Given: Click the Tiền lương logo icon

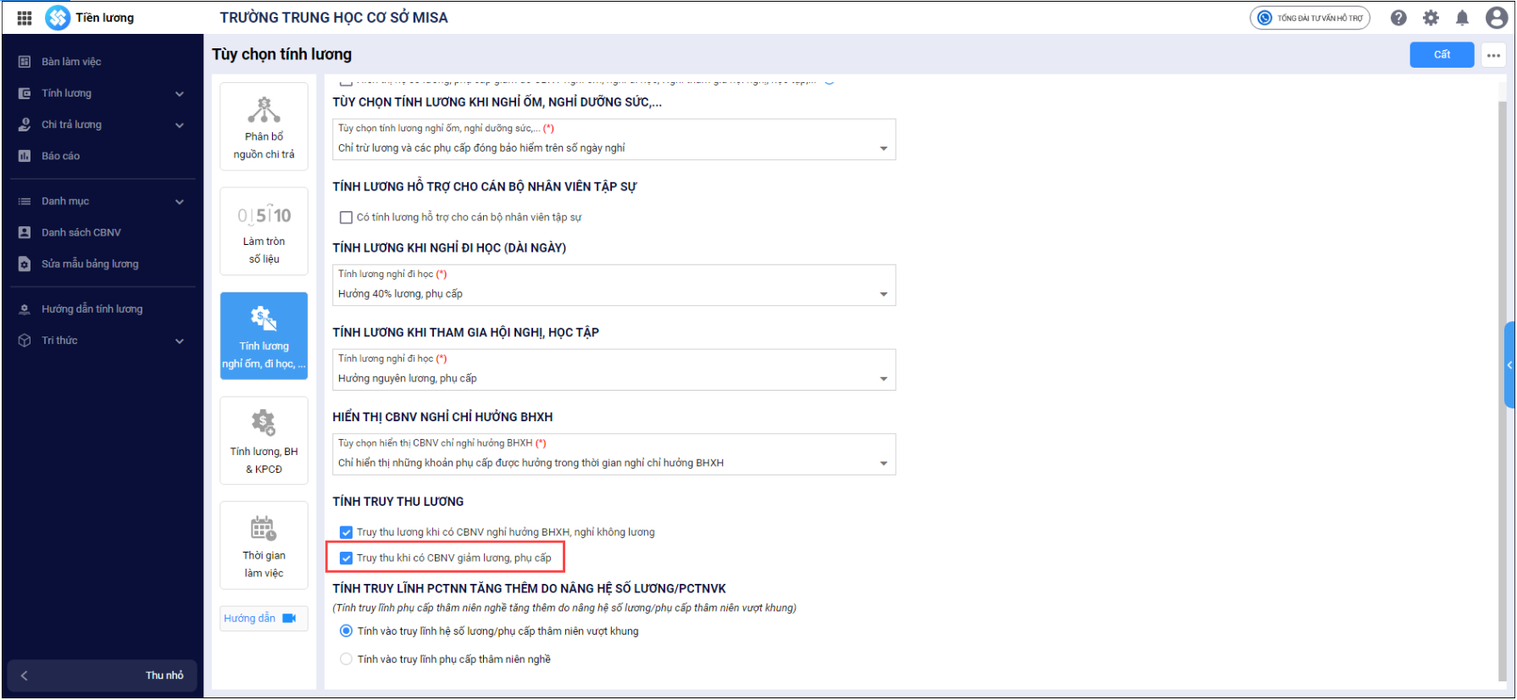Looking at the screenshot, I should click(58, 18).
